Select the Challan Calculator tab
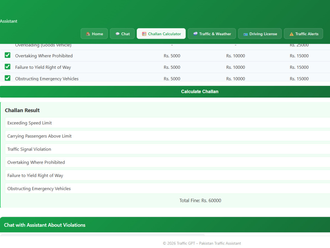The height and width of the screenshot is (248, 330). (161, 34)
